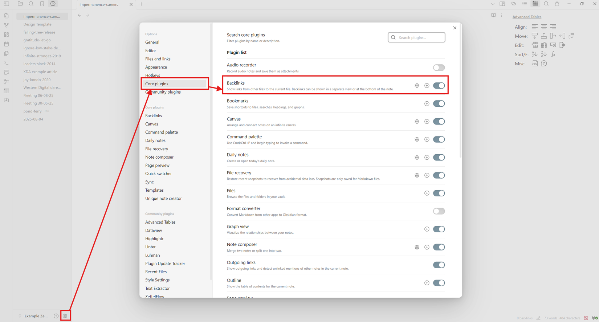This screenshot has width=599, height=322.
Task: Click the formula fx icon
Action: [553, 54]
